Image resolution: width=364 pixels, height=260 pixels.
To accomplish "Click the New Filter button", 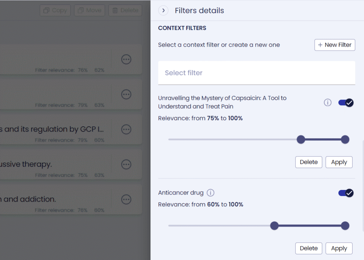I will [335, 45].
